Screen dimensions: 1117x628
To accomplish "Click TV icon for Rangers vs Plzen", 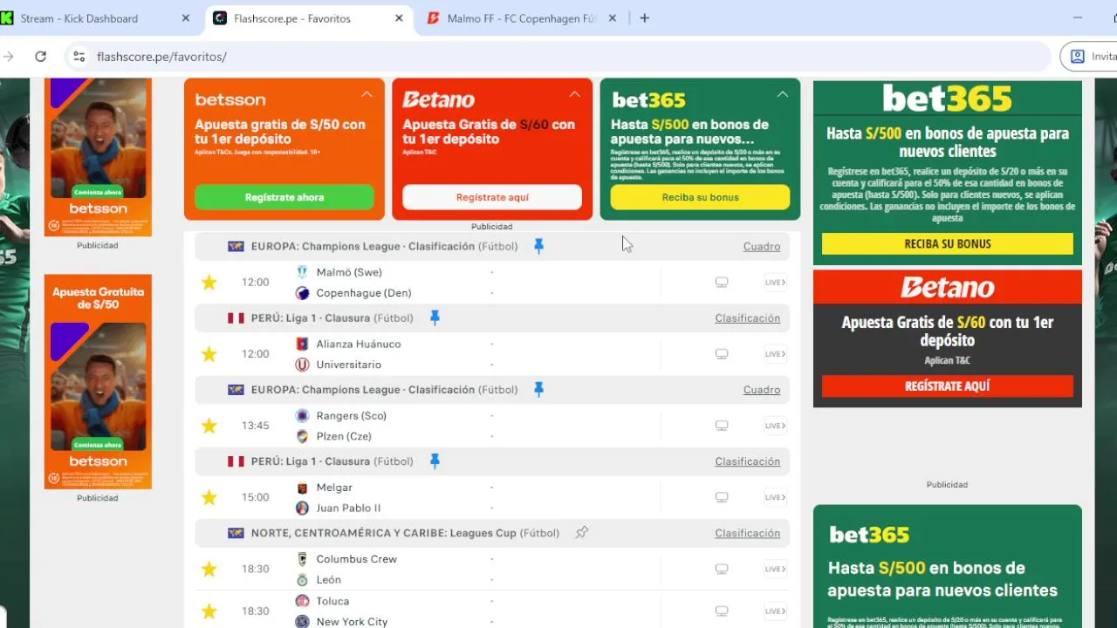I will pyautogui.click(x=722, y=426).
